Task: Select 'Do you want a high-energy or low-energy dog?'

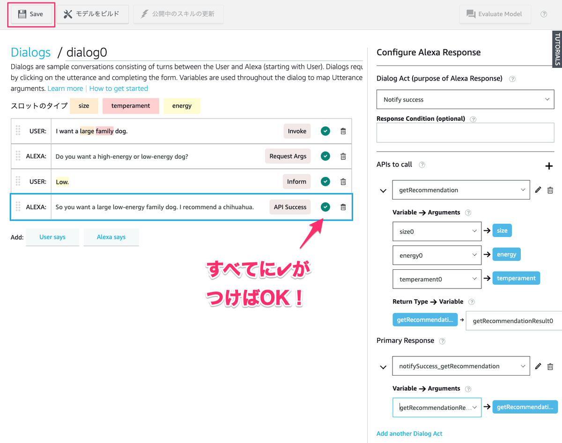Action: (122, 156)
